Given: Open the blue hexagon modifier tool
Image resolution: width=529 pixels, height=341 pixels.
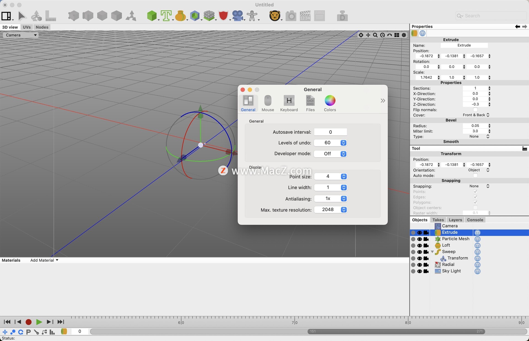Looking at the screenshot, I should 195,16.
